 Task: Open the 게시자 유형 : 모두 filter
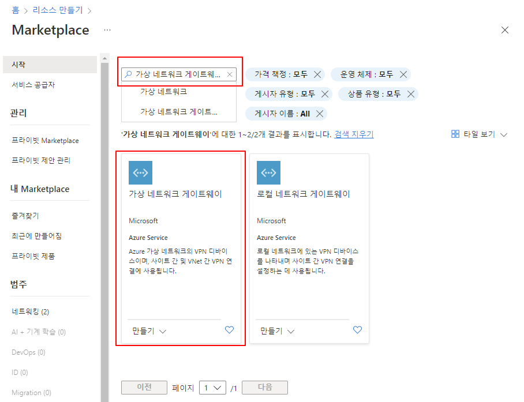285,94
